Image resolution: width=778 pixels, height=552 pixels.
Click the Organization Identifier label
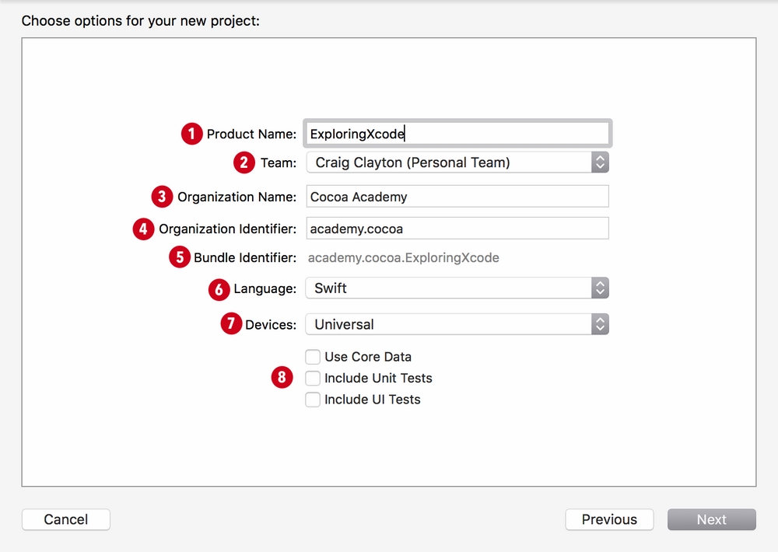[x=227, y=229]
